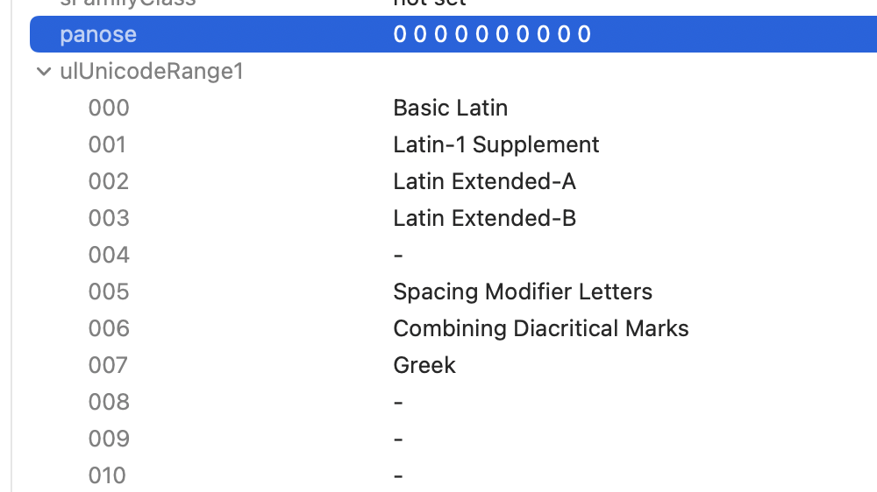Select bit index 004 entry
This screenshot has width=877, height=492.
coord(109,256)
